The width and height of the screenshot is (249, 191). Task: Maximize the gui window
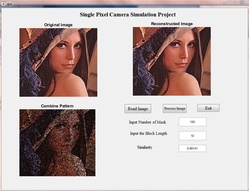tap(232, 2)
